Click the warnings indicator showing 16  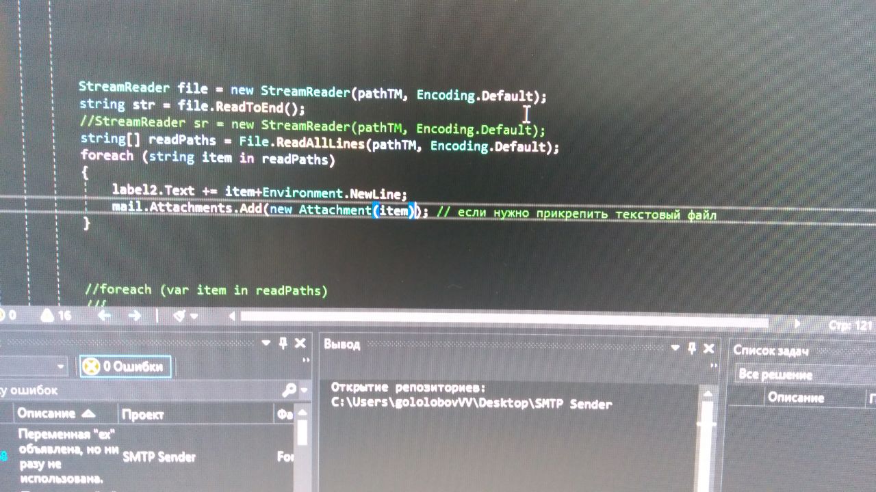coord(55,316)
